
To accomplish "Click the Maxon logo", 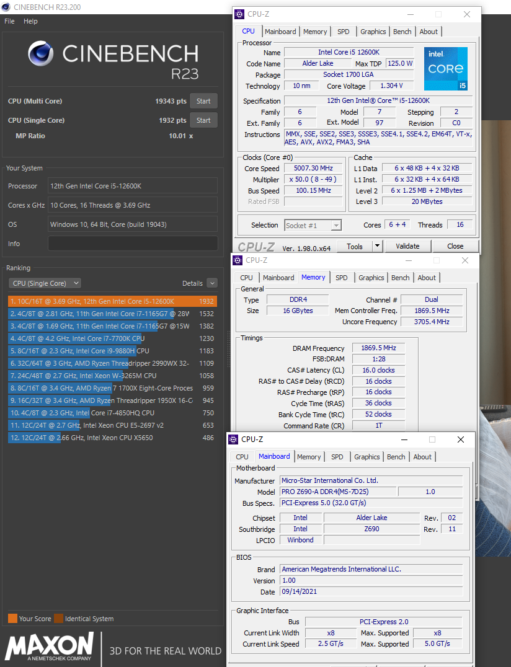I will tap(50, 646).
